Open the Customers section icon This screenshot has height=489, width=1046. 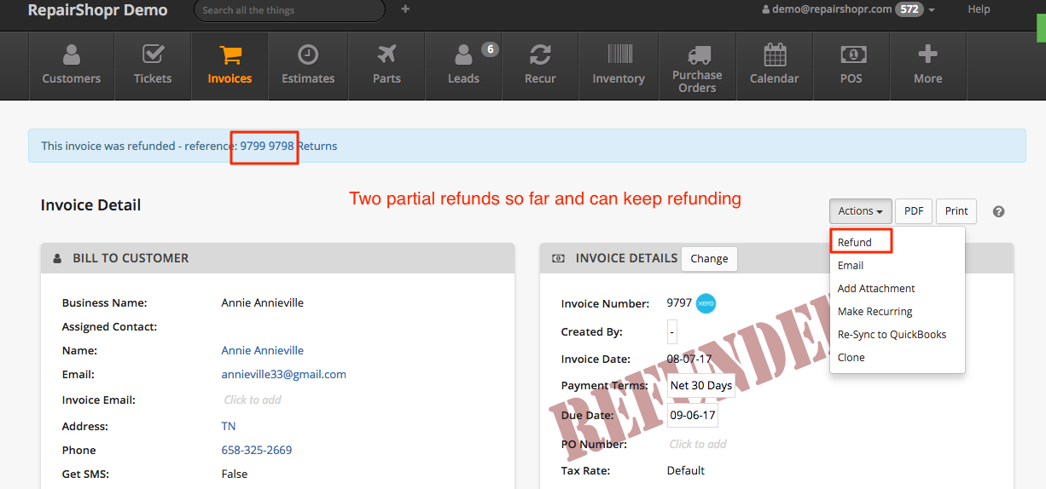coord(72,55)
